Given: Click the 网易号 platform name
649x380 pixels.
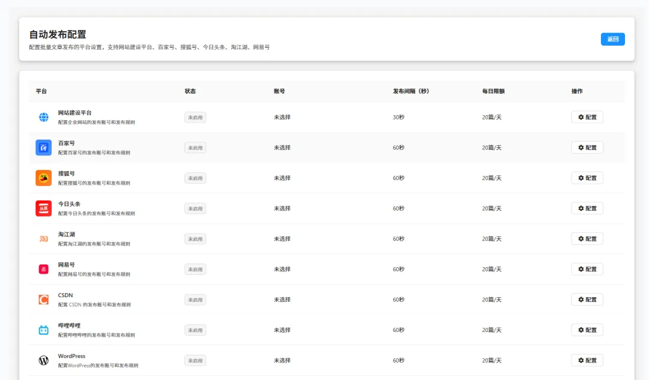Looking at the screenshot, I should pyautogui.click(x=66, y=265).
